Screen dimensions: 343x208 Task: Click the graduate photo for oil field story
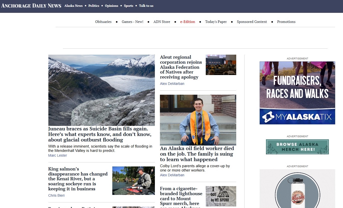point(198,120)
